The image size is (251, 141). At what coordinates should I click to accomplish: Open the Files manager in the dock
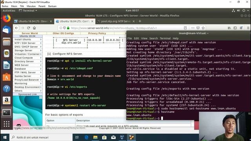[7, 42]
